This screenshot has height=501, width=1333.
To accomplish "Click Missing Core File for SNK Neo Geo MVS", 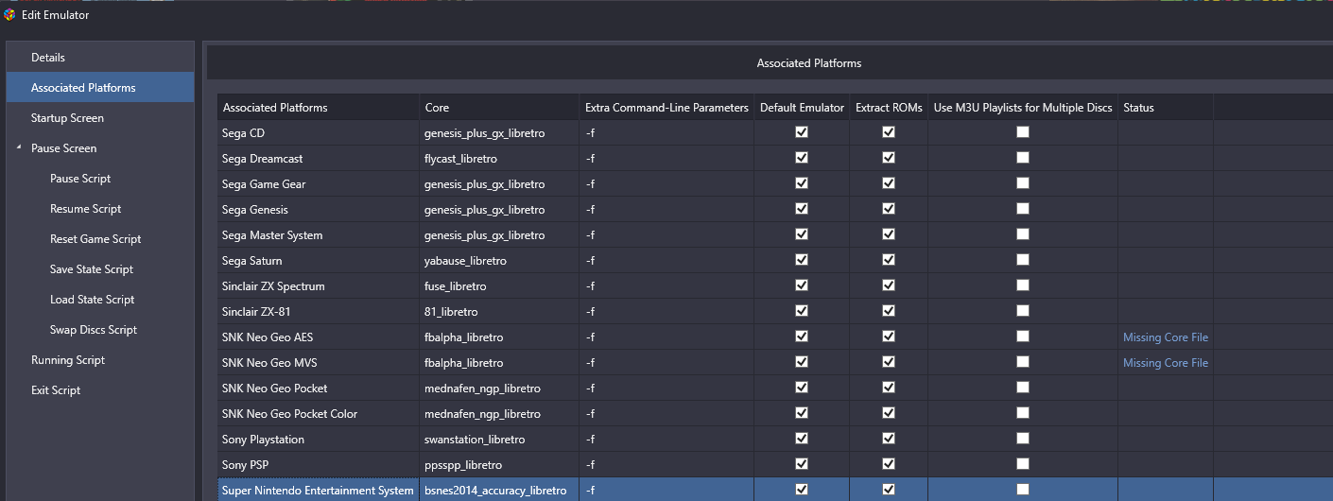I will tap(1166, 363).
